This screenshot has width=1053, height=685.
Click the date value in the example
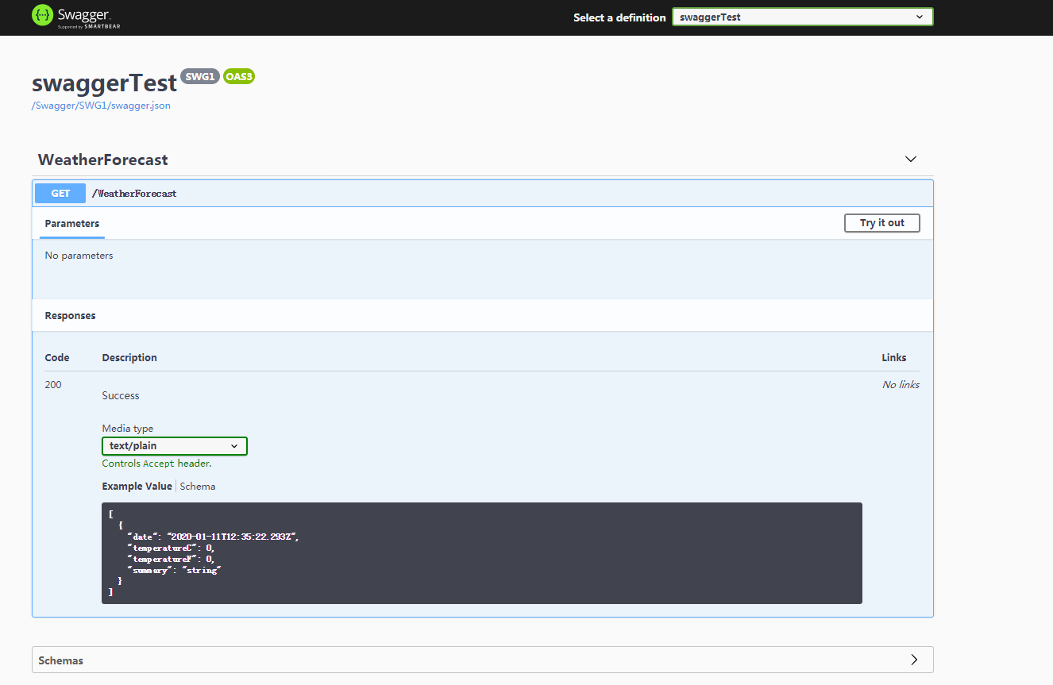[x=231, y=537]
